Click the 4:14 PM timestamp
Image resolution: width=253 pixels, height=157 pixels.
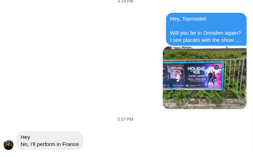pyautogui.click(x=125, y=1)
